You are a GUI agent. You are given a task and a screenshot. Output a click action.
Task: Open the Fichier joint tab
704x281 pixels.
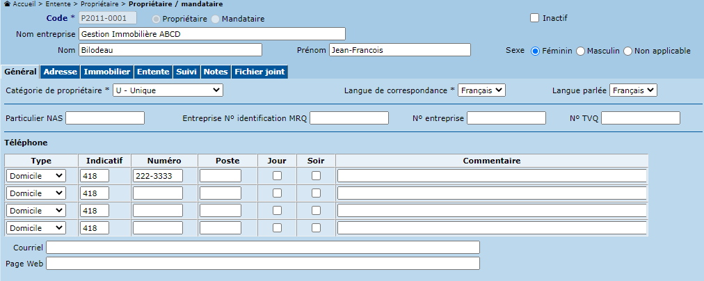click(259, 72)
